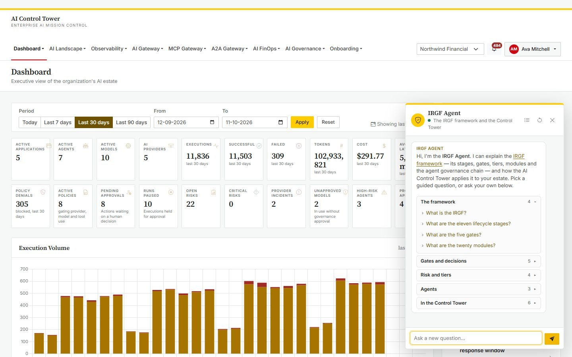Open the IRGF Agent conversation list icon
Image resolution: width=572 pixels, height=357 pixels.
click(x=527, y=120)
